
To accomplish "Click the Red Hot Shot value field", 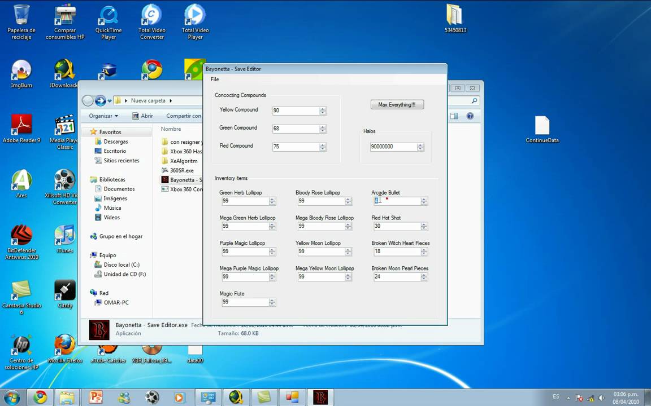I will 397,226.
